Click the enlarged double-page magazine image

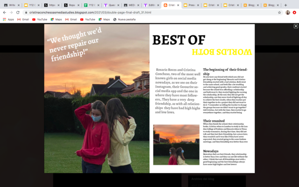point(149,99)
